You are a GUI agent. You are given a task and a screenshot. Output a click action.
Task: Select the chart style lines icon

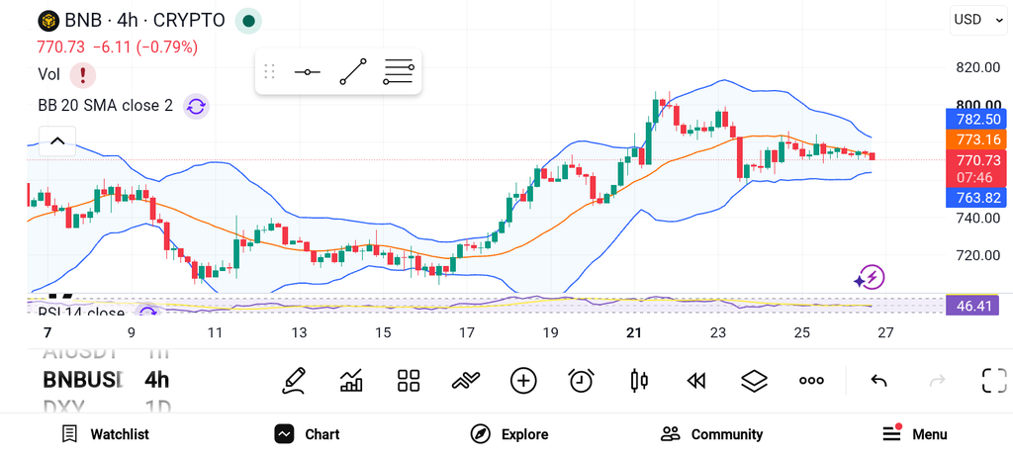(x=466, y=381)
